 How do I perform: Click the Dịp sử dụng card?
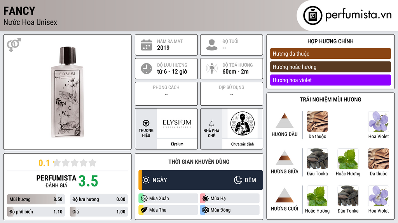click(232, 94)
